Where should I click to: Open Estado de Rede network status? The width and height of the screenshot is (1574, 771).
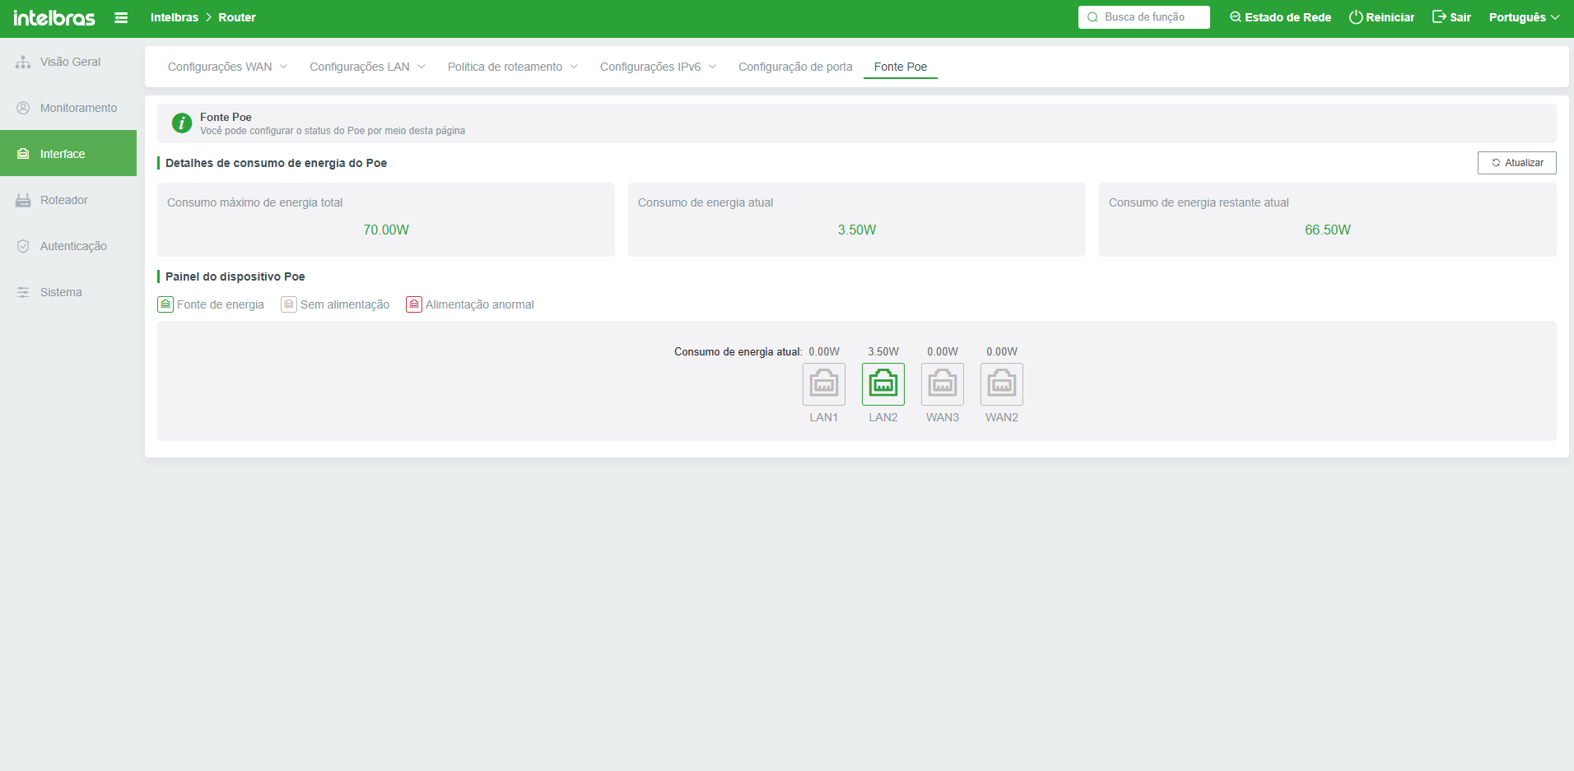[x=1280, y=17]
